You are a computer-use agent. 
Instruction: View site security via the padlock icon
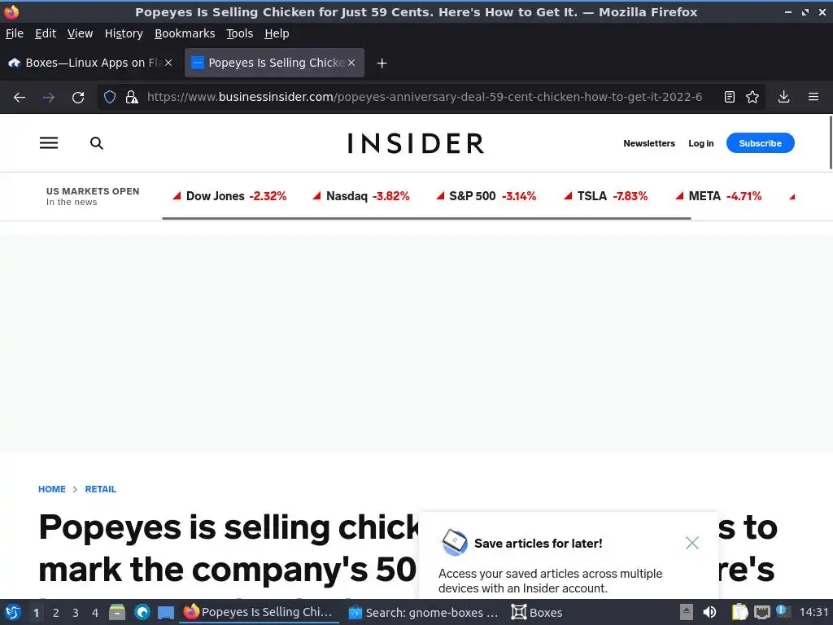pyautogui.click(x=132, y=98)
